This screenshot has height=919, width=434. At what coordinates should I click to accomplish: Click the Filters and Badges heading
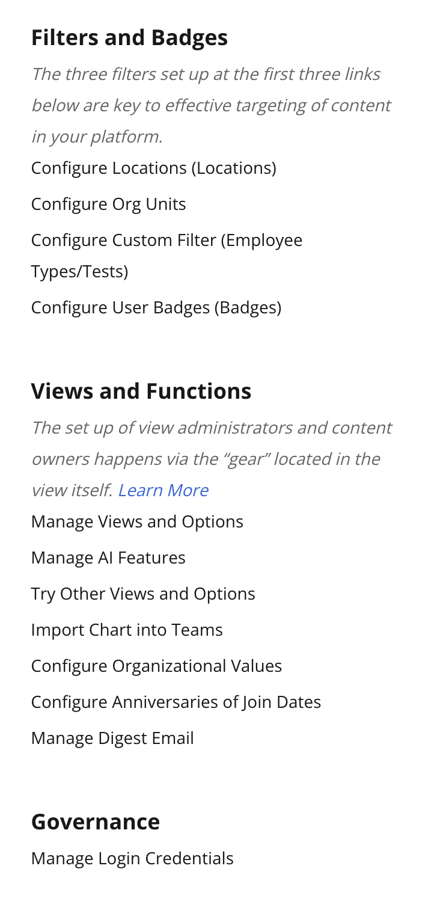point(129,38)
